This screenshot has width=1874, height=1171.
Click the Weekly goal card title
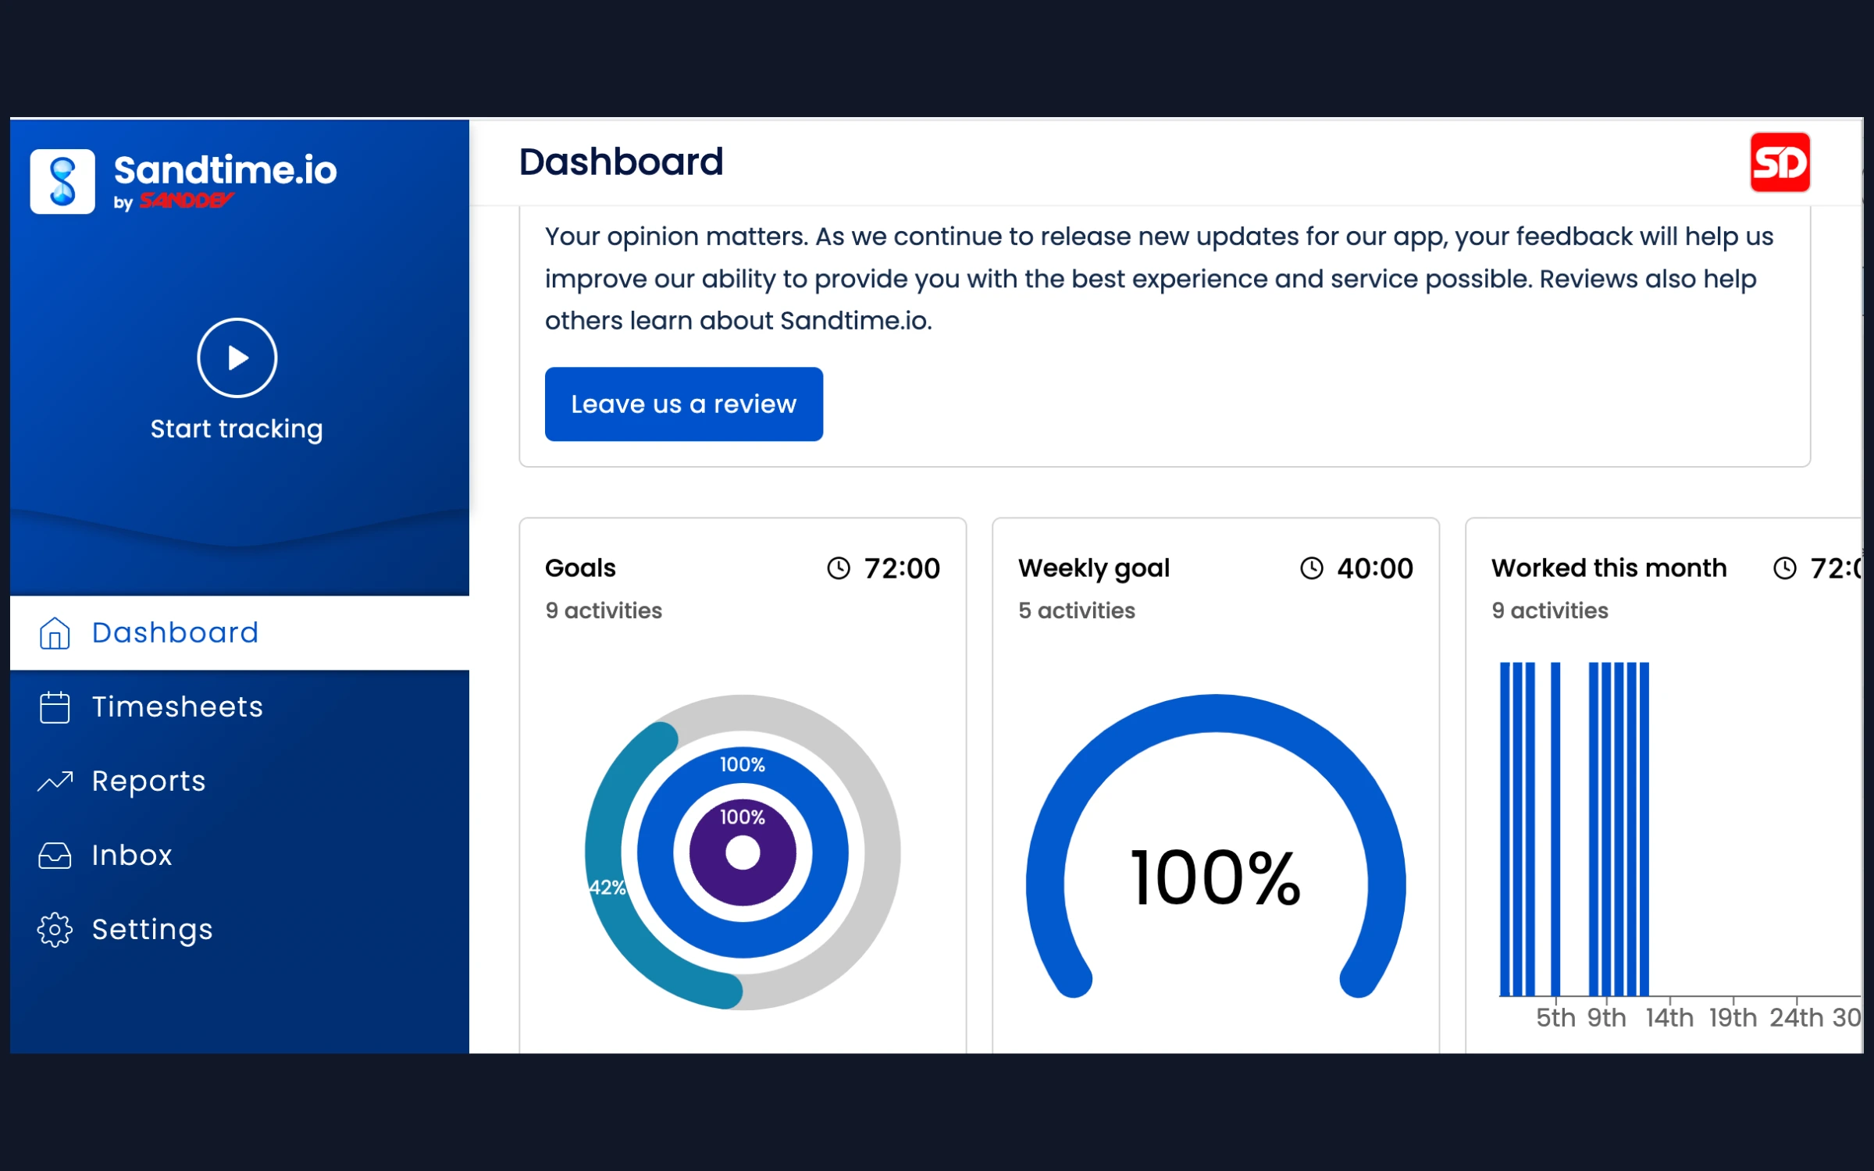click(x=1094, y=568)
